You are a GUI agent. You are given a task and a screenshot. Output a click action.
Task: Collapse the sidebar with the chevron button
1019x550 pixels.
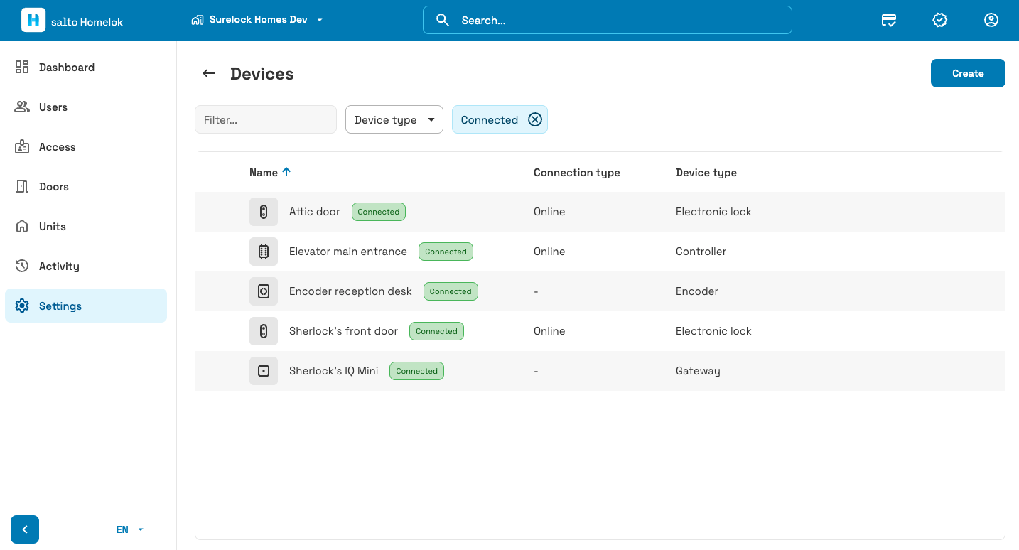25,529
